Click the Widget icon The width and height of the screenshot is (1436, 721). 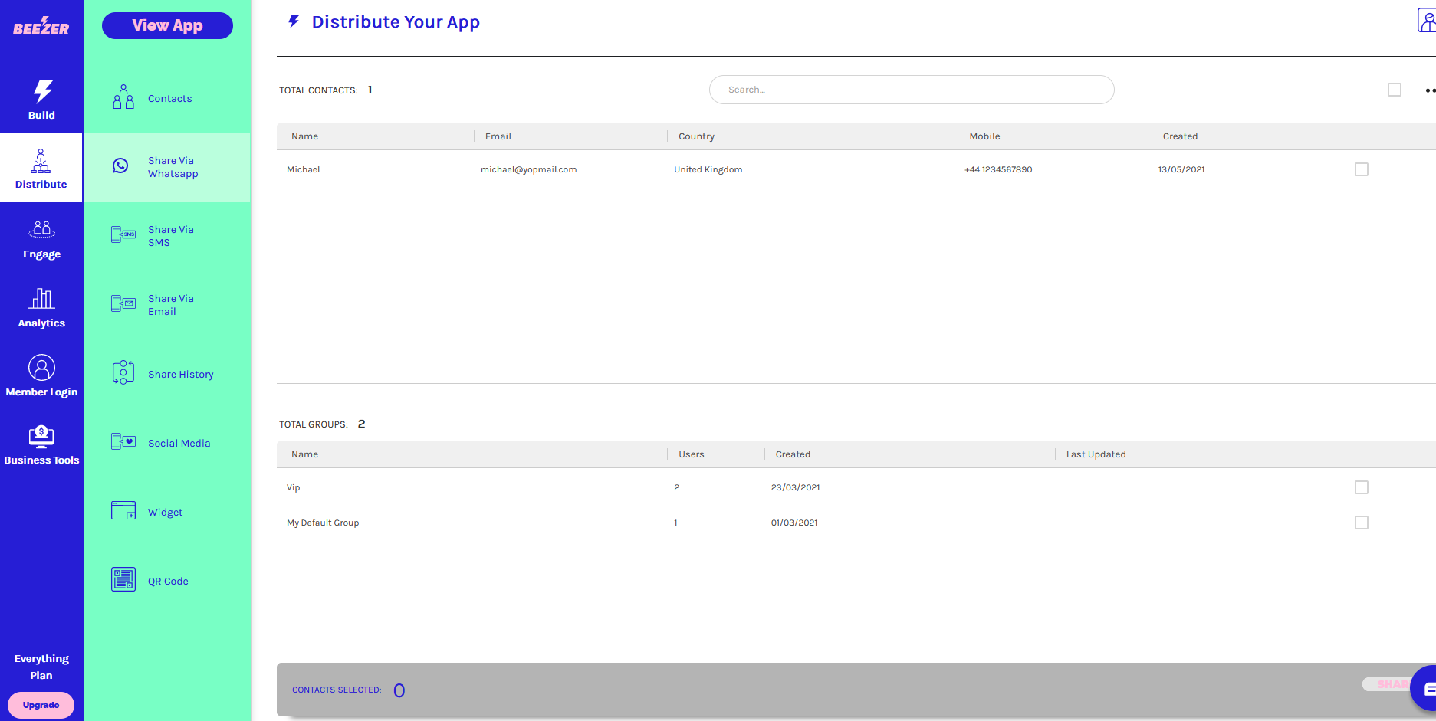tap(123, 510)
